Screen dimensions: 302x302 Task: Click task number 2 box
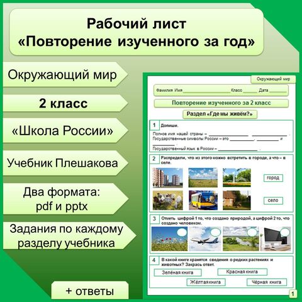[155, 159]
